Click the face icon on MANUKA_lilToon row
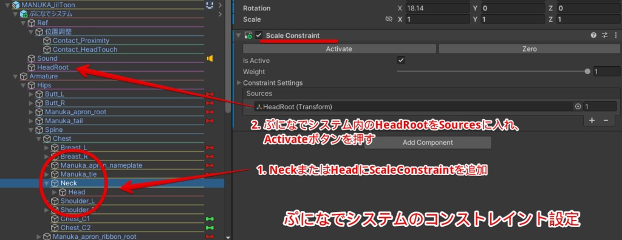The height and width of the screenshot is (240, 622). point(210,5)
